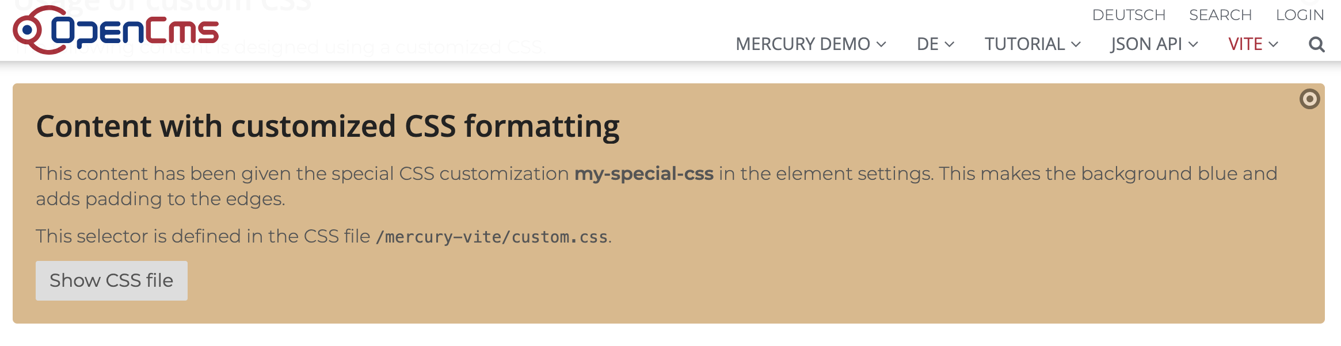
Task: Expand the MERCURY DEMO dropdown chevron
Action: 882,45
